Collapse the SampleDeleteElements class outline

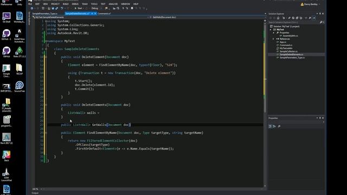coord(46,49)
